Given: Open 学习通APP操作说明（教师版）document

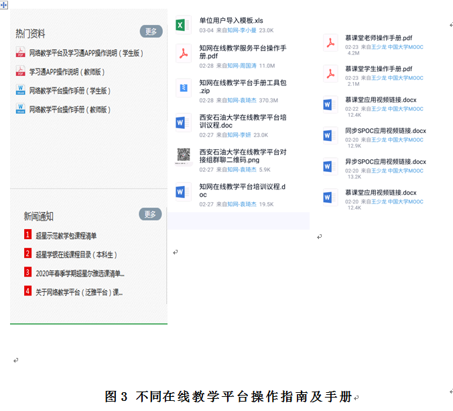Looking at the screenshot, I should (66, 72).
